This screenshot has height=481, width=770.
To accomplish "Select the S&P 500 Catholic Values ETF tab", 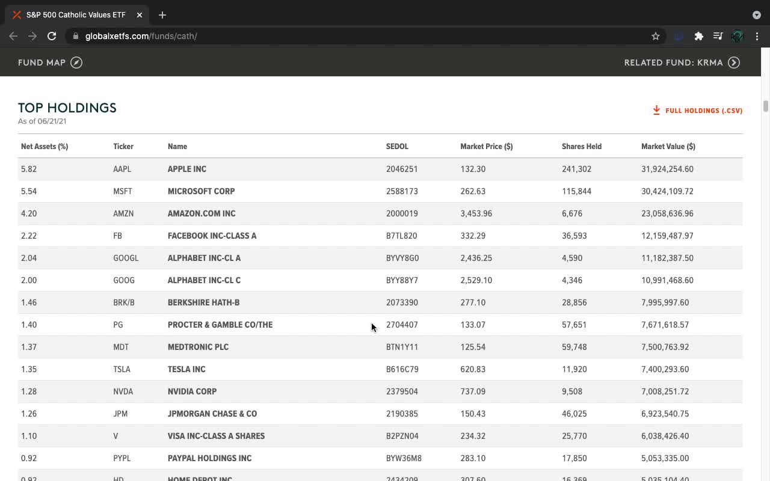I will (77, 14).
